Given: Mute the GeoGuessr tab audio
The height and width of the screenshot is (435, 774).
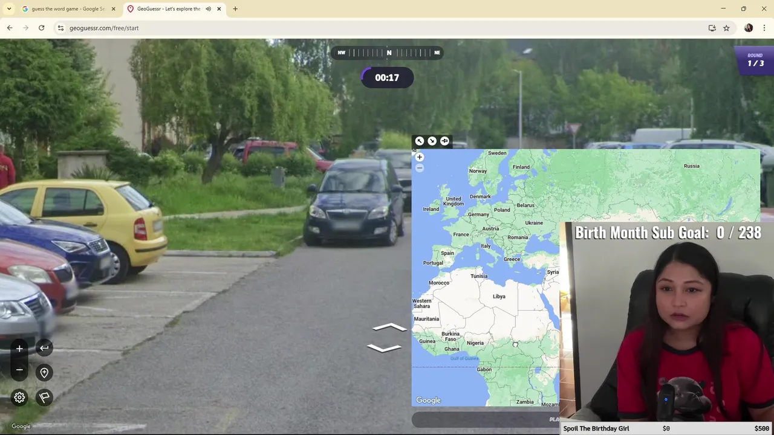Looking at the screenshot, I should 208,9.
